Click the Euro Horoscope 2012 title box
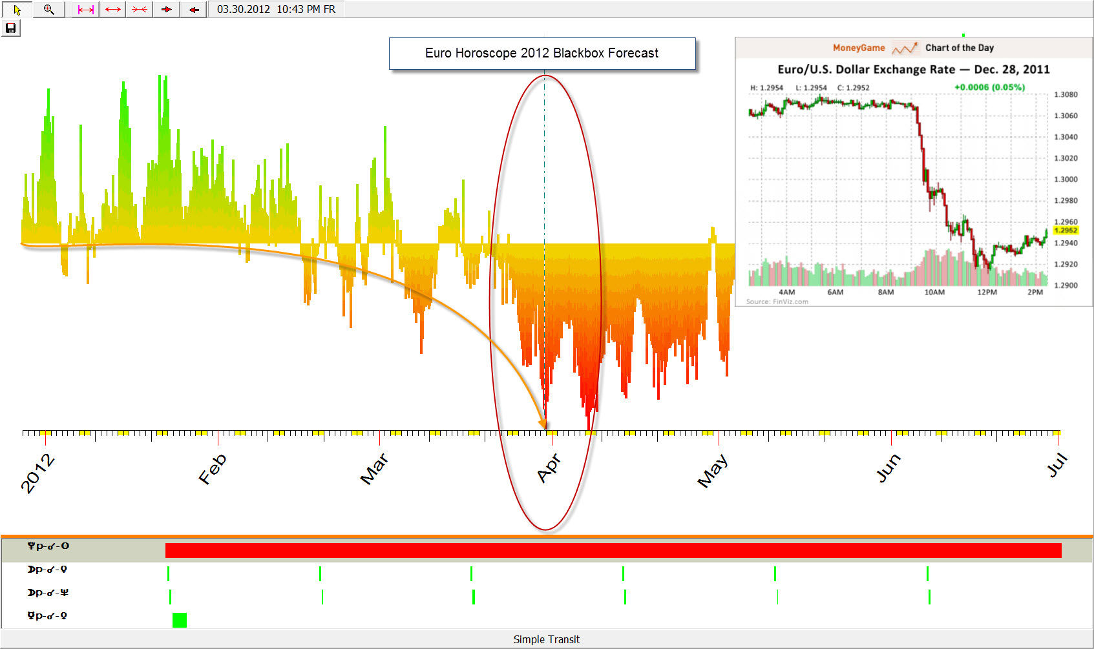 [x=542, y=54]
